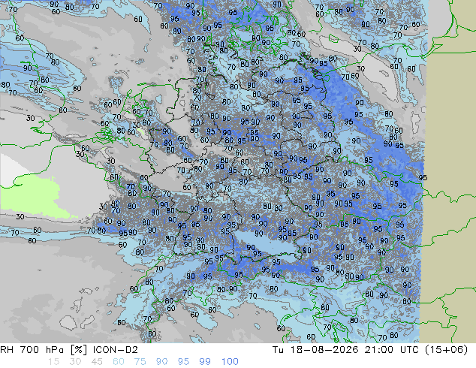This screenshot has width=476, height=368.
Task: Click legend value '100' in the color scale
Action: click(x=230, y=362)
